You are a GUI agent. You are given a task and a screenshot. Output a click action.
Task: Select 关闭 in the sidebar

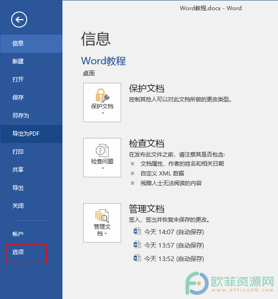[x=31, y=206]
